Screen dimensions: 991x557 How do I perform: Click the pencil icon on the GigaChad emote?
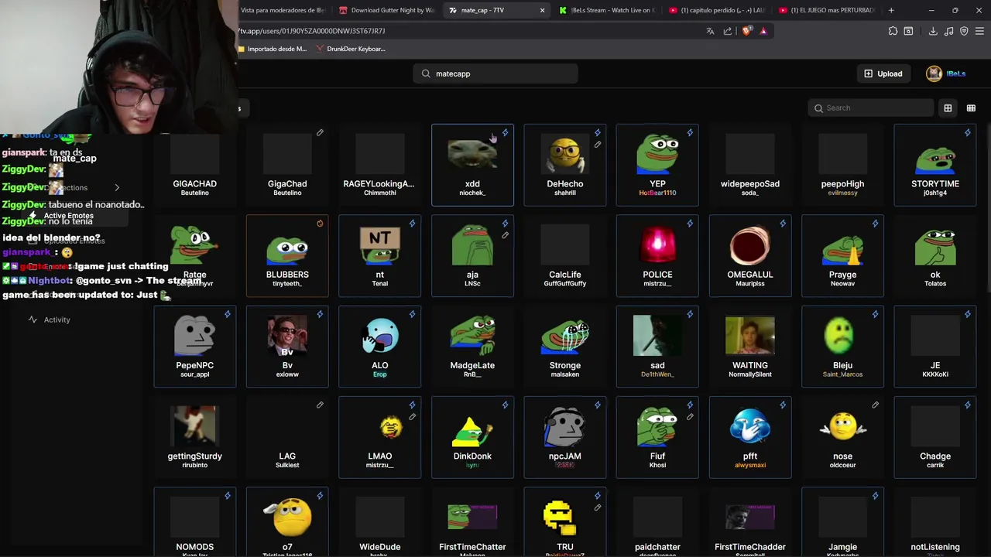[x=320, y=133]
